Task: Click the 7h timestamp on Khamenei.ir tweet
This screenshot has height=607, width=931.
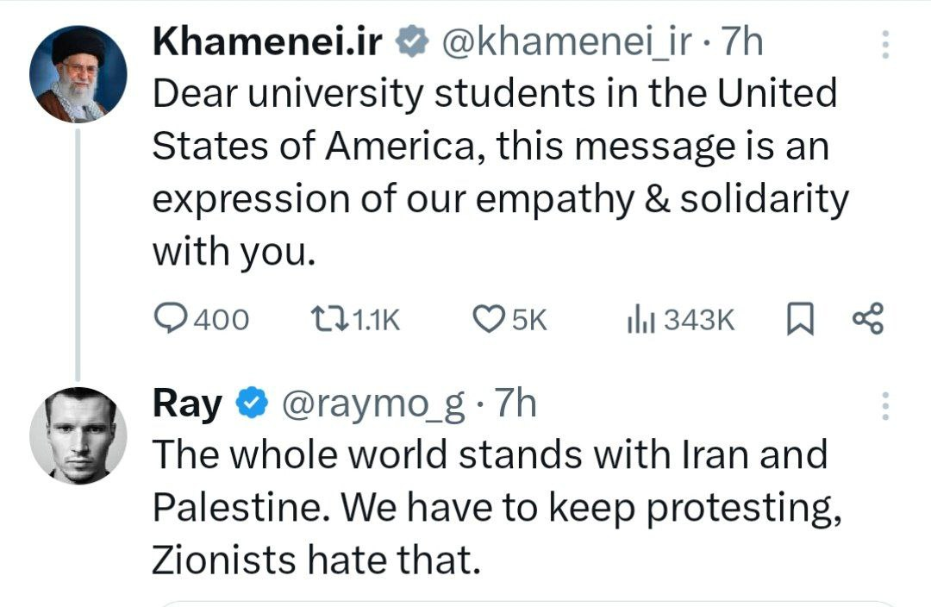Action: [x=741, y=42]
